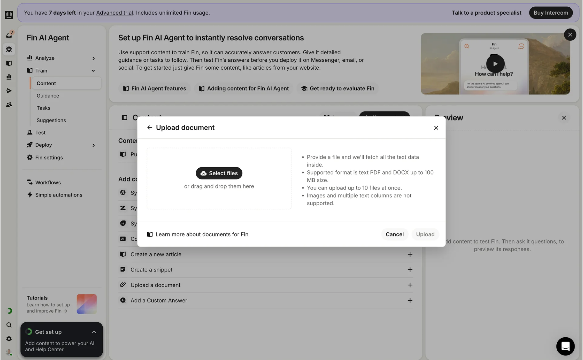
Task: Cancel the Upload document dialog
Action: coord(394,234)
